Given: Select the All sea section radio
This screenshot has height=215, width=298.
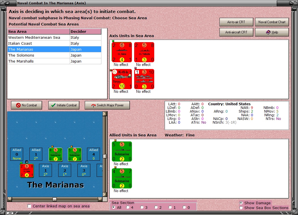Looking at the screenshot, I should (x=114, y=207).
